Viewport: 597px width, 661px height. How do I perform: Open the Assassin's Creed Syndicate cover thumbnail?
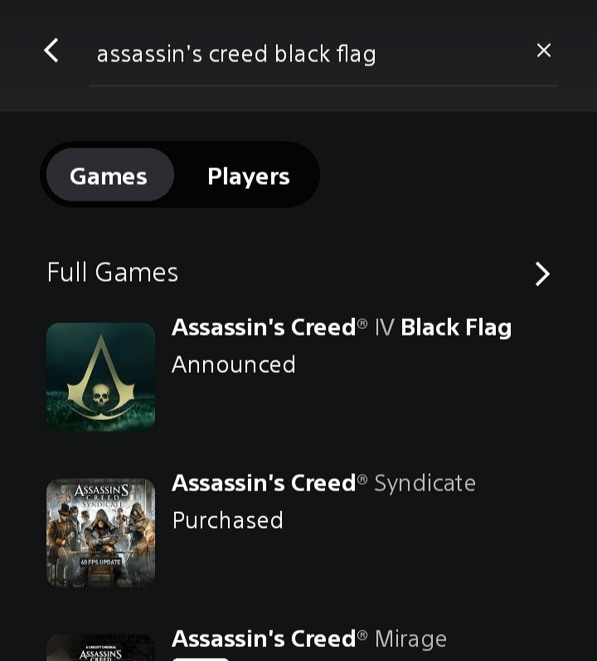click(x=100, y=533)
